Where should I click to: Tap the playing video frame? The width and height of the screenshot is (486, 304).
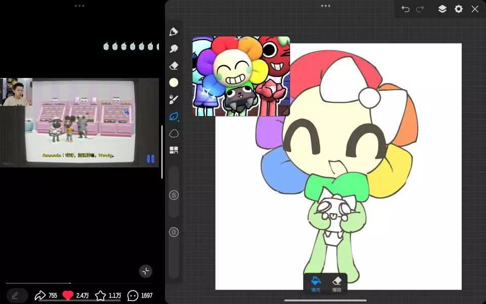pos(80,122)
